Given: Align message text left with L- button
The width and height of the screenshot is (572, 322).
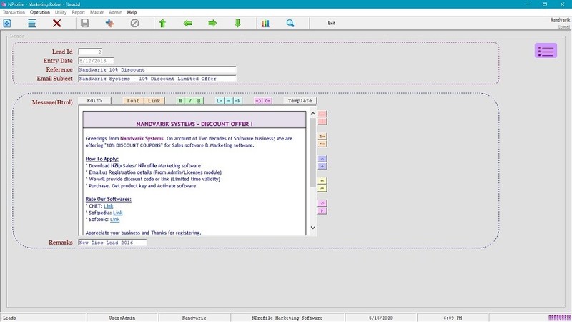Looking at the screenshot, I should tap(220, 101).
